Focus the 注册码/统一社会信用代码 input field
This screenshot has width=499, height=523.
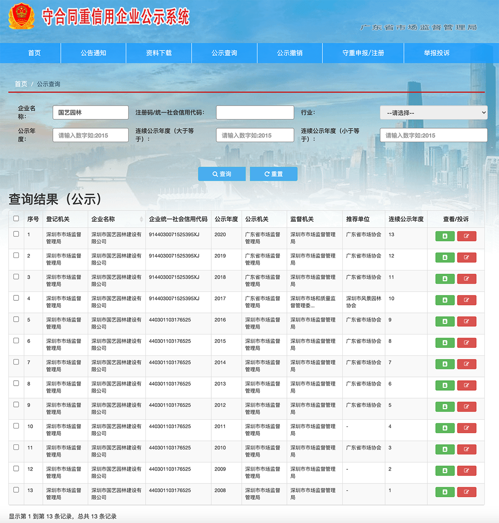(255, 112)
